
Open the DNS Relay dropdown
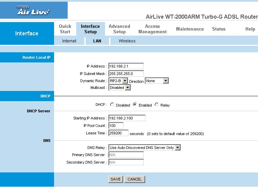pyautogui.click(x=144, y=148)
